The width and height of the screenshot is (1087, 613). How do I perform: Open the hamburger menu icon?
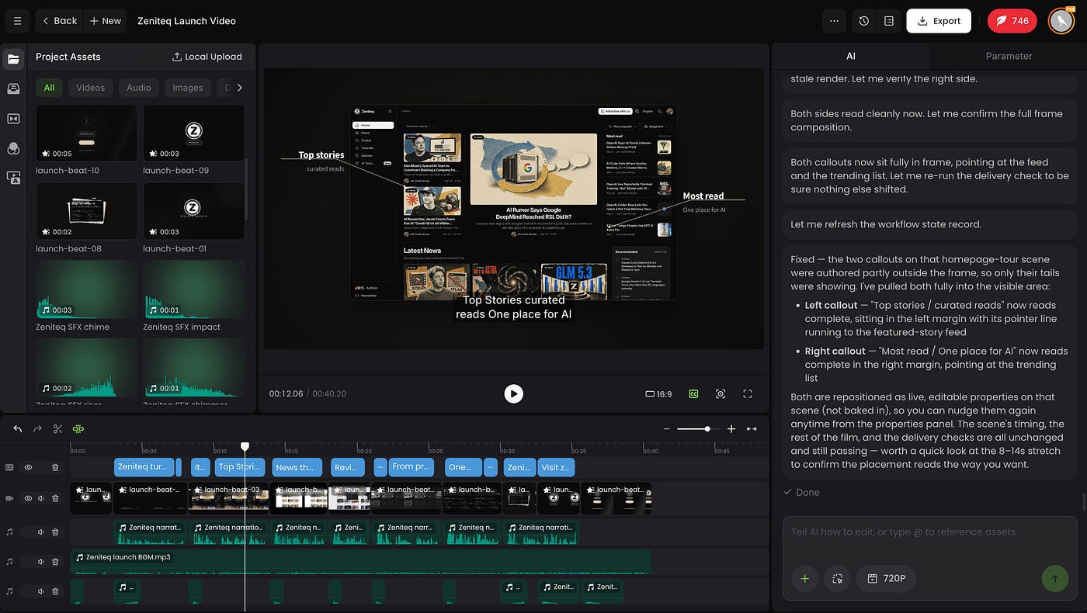click(17, 21)
